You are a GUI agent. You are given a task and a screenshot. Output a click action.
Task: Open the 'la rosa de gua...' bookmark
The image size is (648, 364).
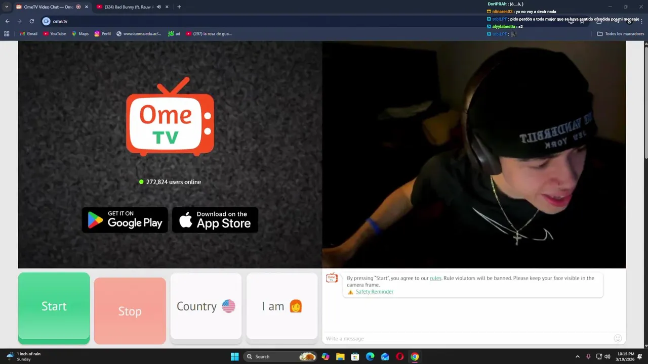(x=209, y=34)
